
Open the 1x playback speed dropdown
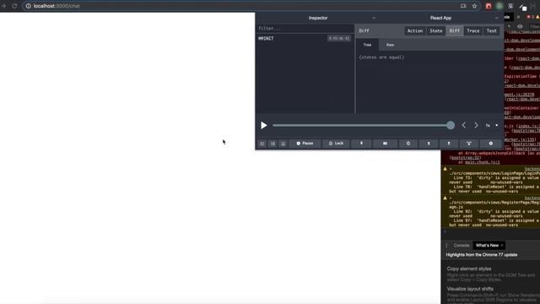click(x=492, y=126)
